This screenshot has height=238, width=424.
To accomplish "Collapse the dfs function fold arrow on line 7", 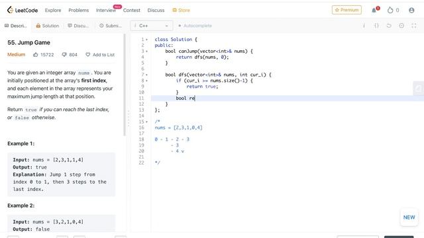I will click(x=147, y=75).
